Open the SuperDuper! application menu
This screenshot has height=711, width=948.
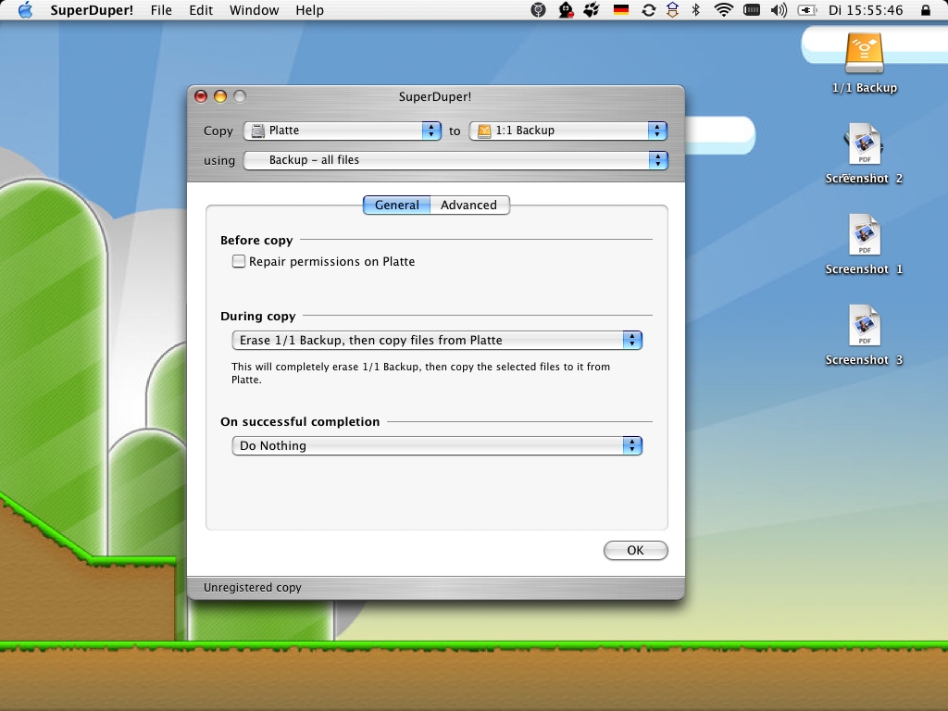click(92, 10)
